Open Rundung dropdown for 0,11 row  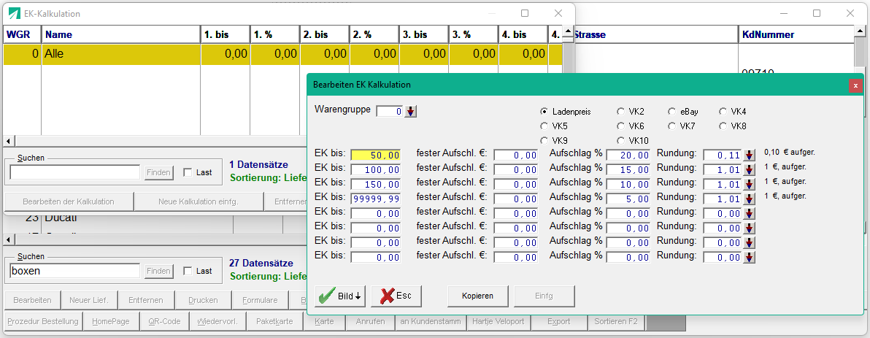point(750,155)
